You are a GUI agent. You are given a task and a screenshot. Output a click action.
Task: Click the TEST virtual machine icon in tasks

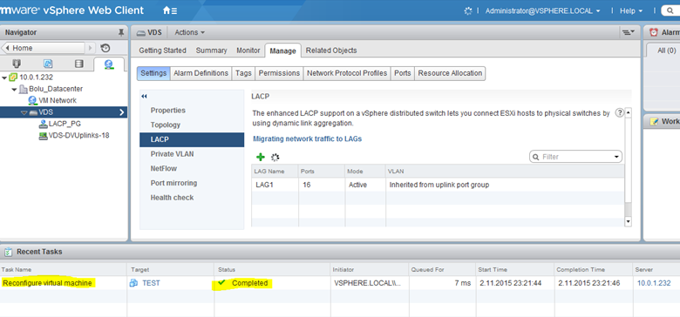point(133,283)
